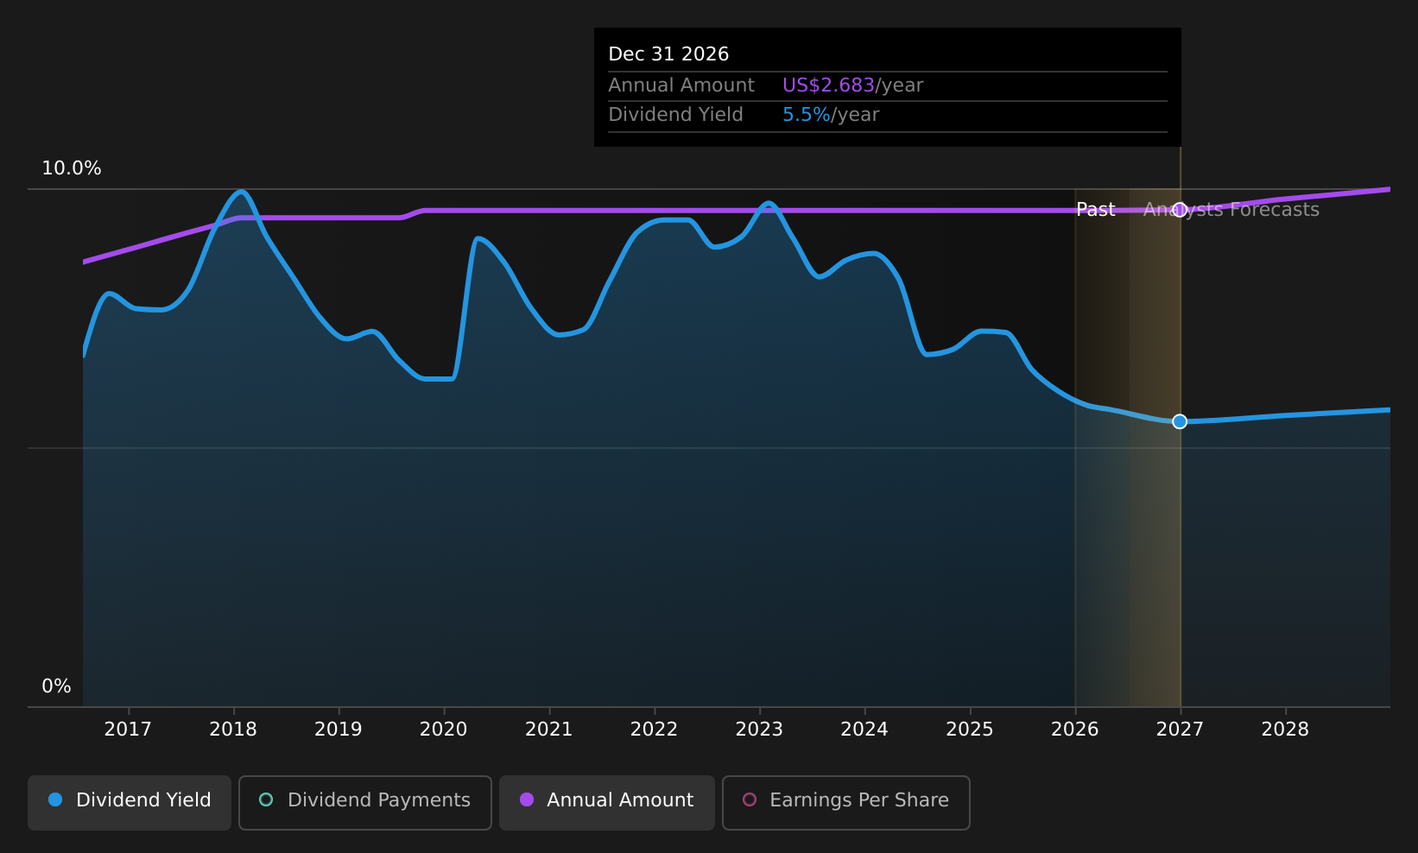
Task: Click the Past region label
Action: point(1096,210)
